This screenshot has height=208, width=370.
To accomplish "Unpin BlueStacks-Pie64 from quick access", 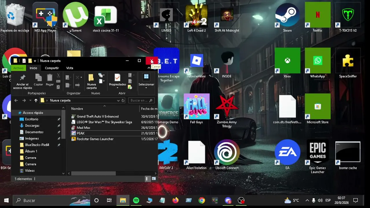I will pos(59,145).
